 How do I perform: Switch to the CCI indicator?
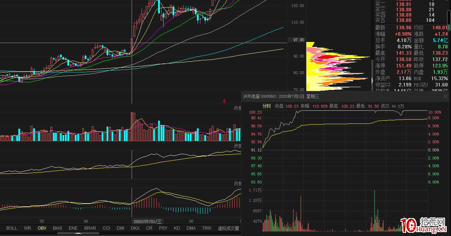point(106,228)
